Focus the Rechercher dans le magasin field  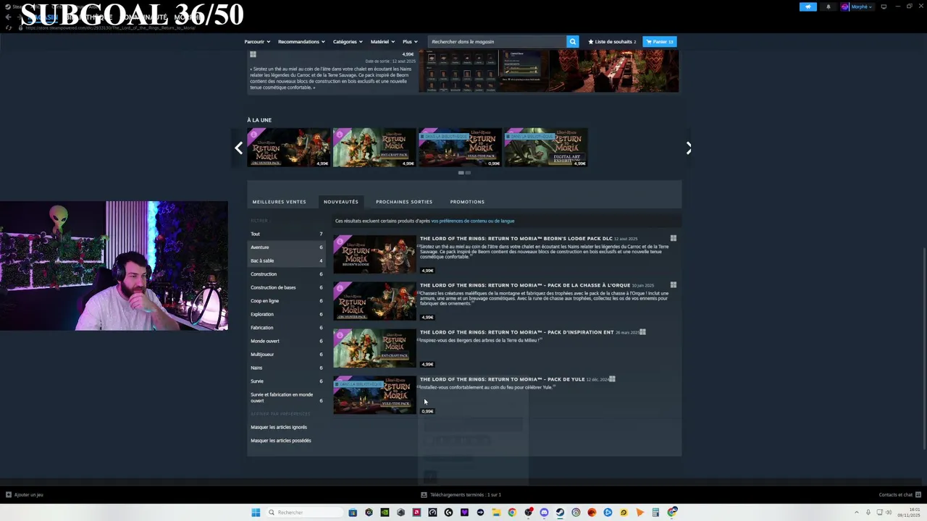coord(496,41)
